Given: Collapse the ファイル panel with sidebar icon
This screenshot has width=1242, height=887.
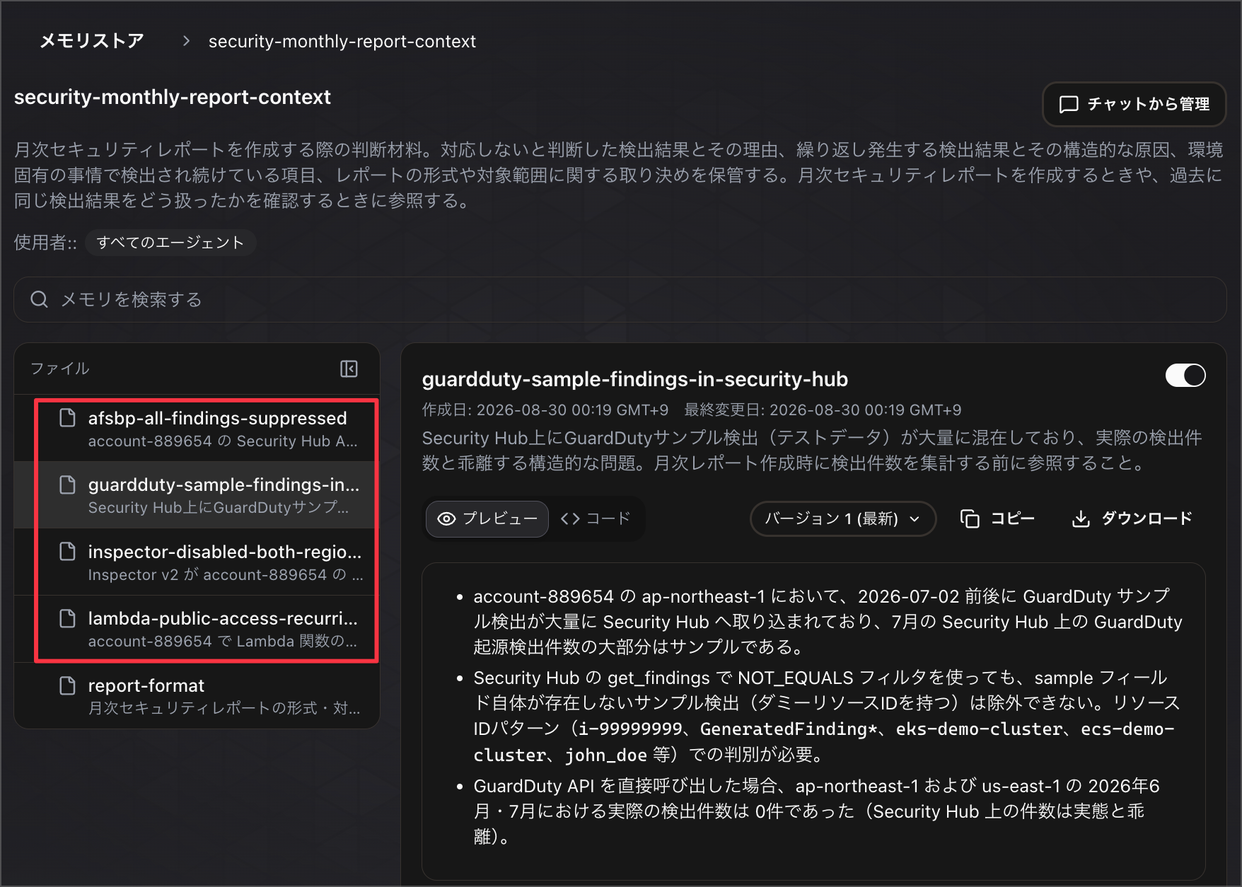Looking at the screenshot, I should click(349, 369).
